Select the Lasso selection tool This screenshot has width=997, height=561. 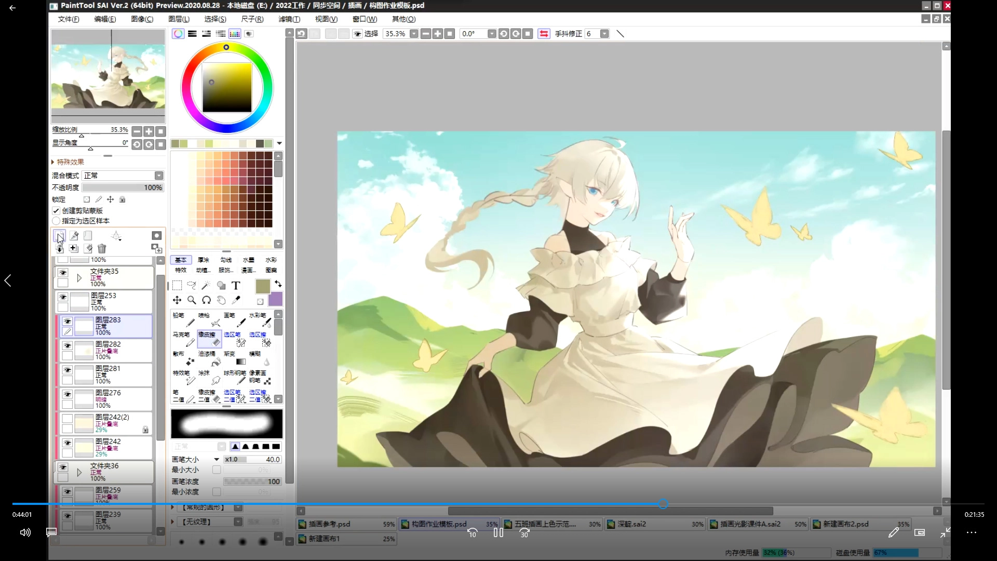tap(192, 285)
